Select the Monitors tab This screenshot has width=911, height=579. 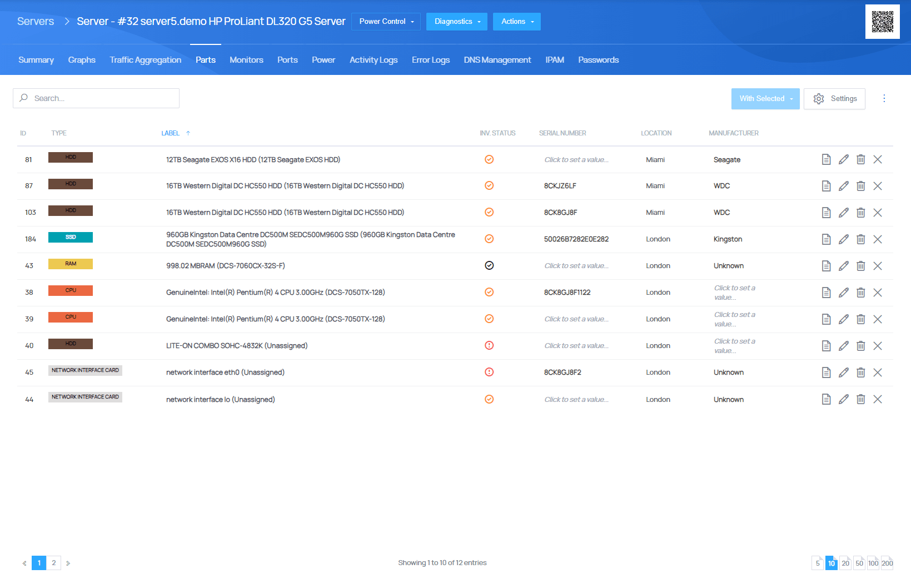click(246, 60)
